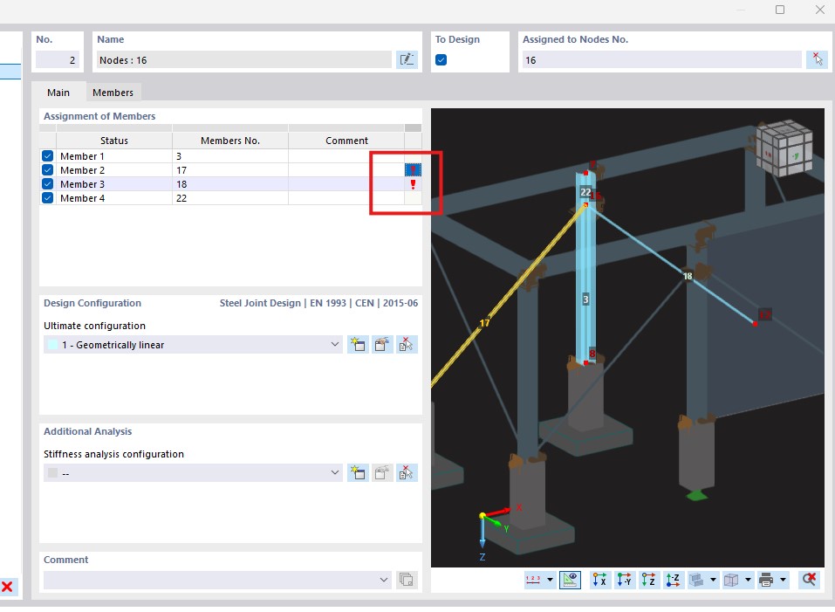Screen dimensions: 835x612
Task: Toggle the Member 4 checkbox
Action: [x=48, y=198]
